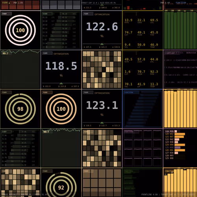
Task: Click the 70.7 FLOW value
Action: [x=141, y=72]
